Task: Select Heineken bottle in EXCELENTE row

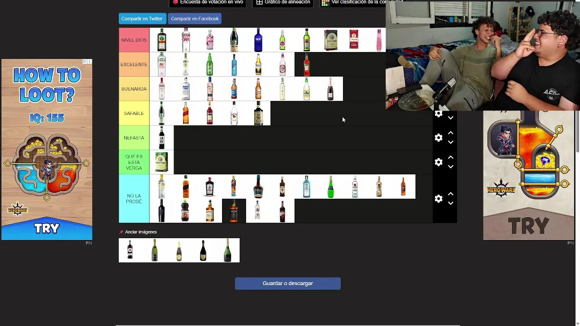Action: click(210, 64)
